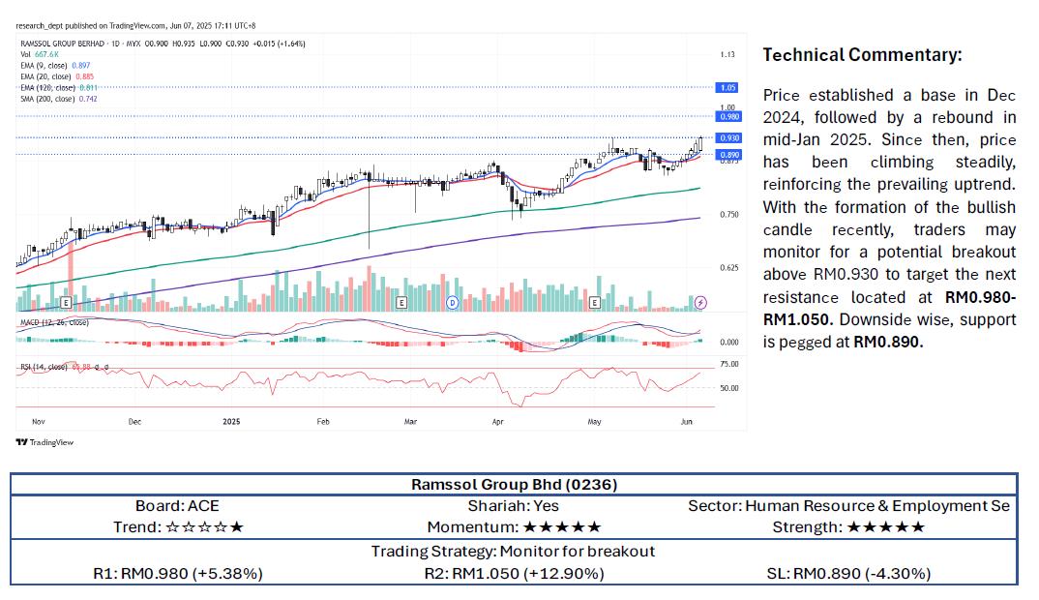Viewport: 1039px width, 600px height.
Task: Click the Nov label on the time axis
Action: click(39, 422)
